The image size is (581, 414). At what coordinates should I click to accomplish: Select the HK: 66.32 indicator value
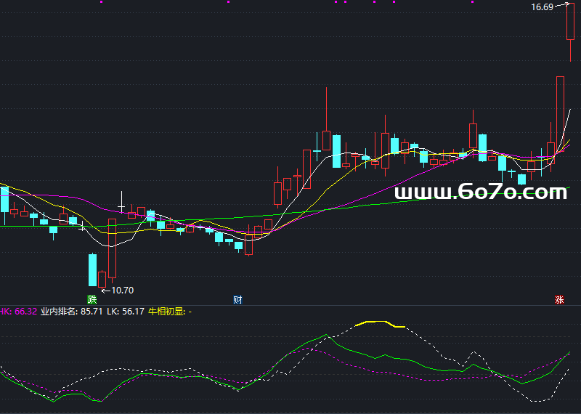click(x=18, y=312)
